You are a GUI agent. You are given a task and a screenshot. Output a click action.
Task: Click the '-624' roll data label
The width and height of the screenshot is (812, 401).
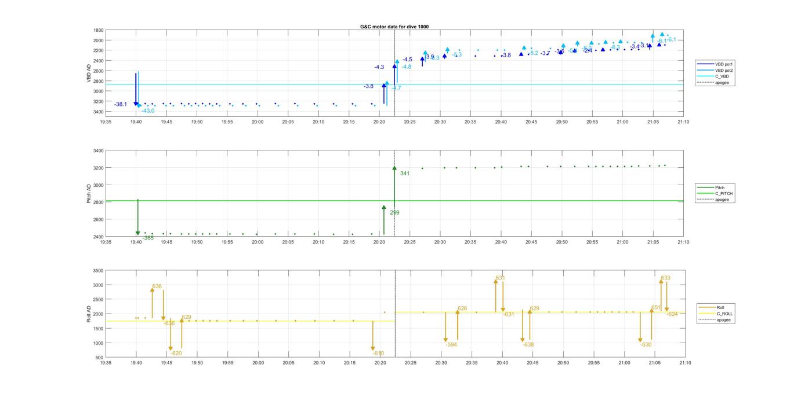click(672, 314)
